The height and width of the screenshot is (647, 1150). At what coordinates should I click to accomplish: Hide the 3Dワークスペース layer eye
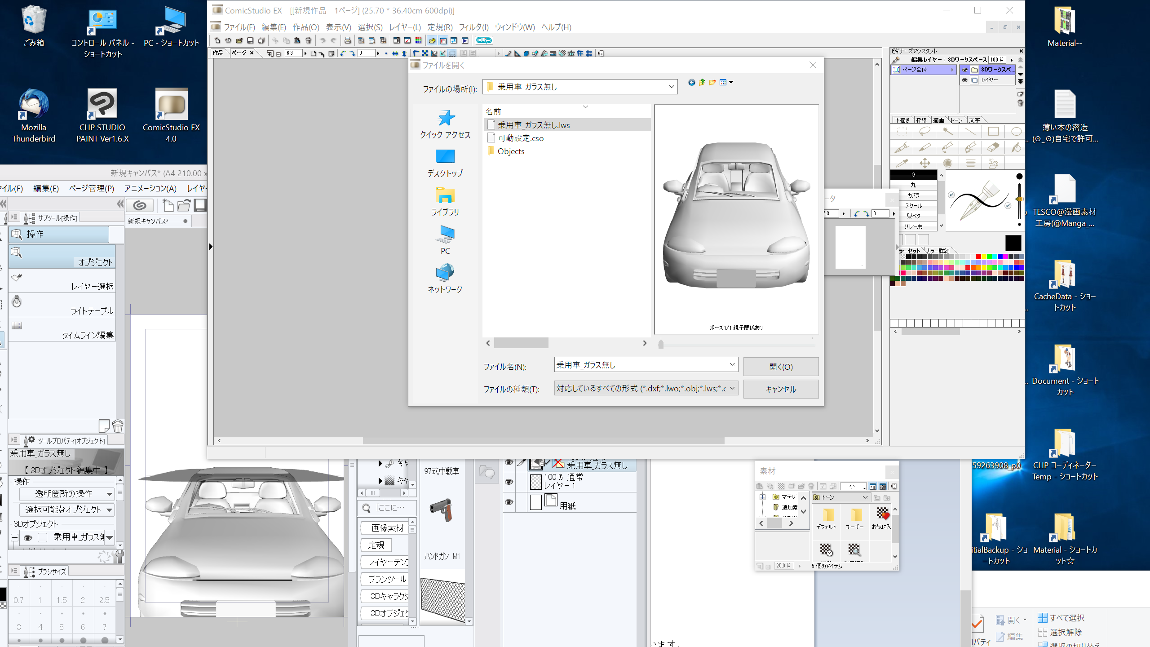tap(964, 70)
